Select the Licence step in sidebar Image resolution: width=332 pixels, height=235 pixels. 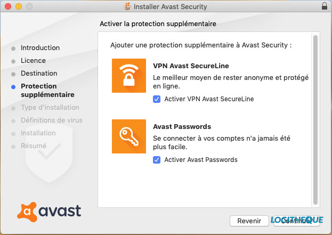[x=33, y=61]
